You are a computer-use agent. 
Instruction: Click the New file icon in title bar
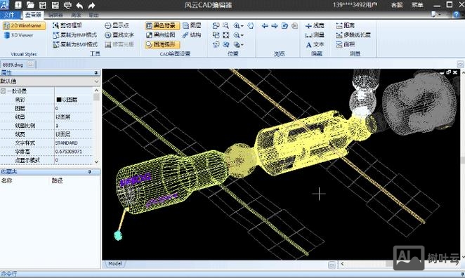(x=18, y=5)
